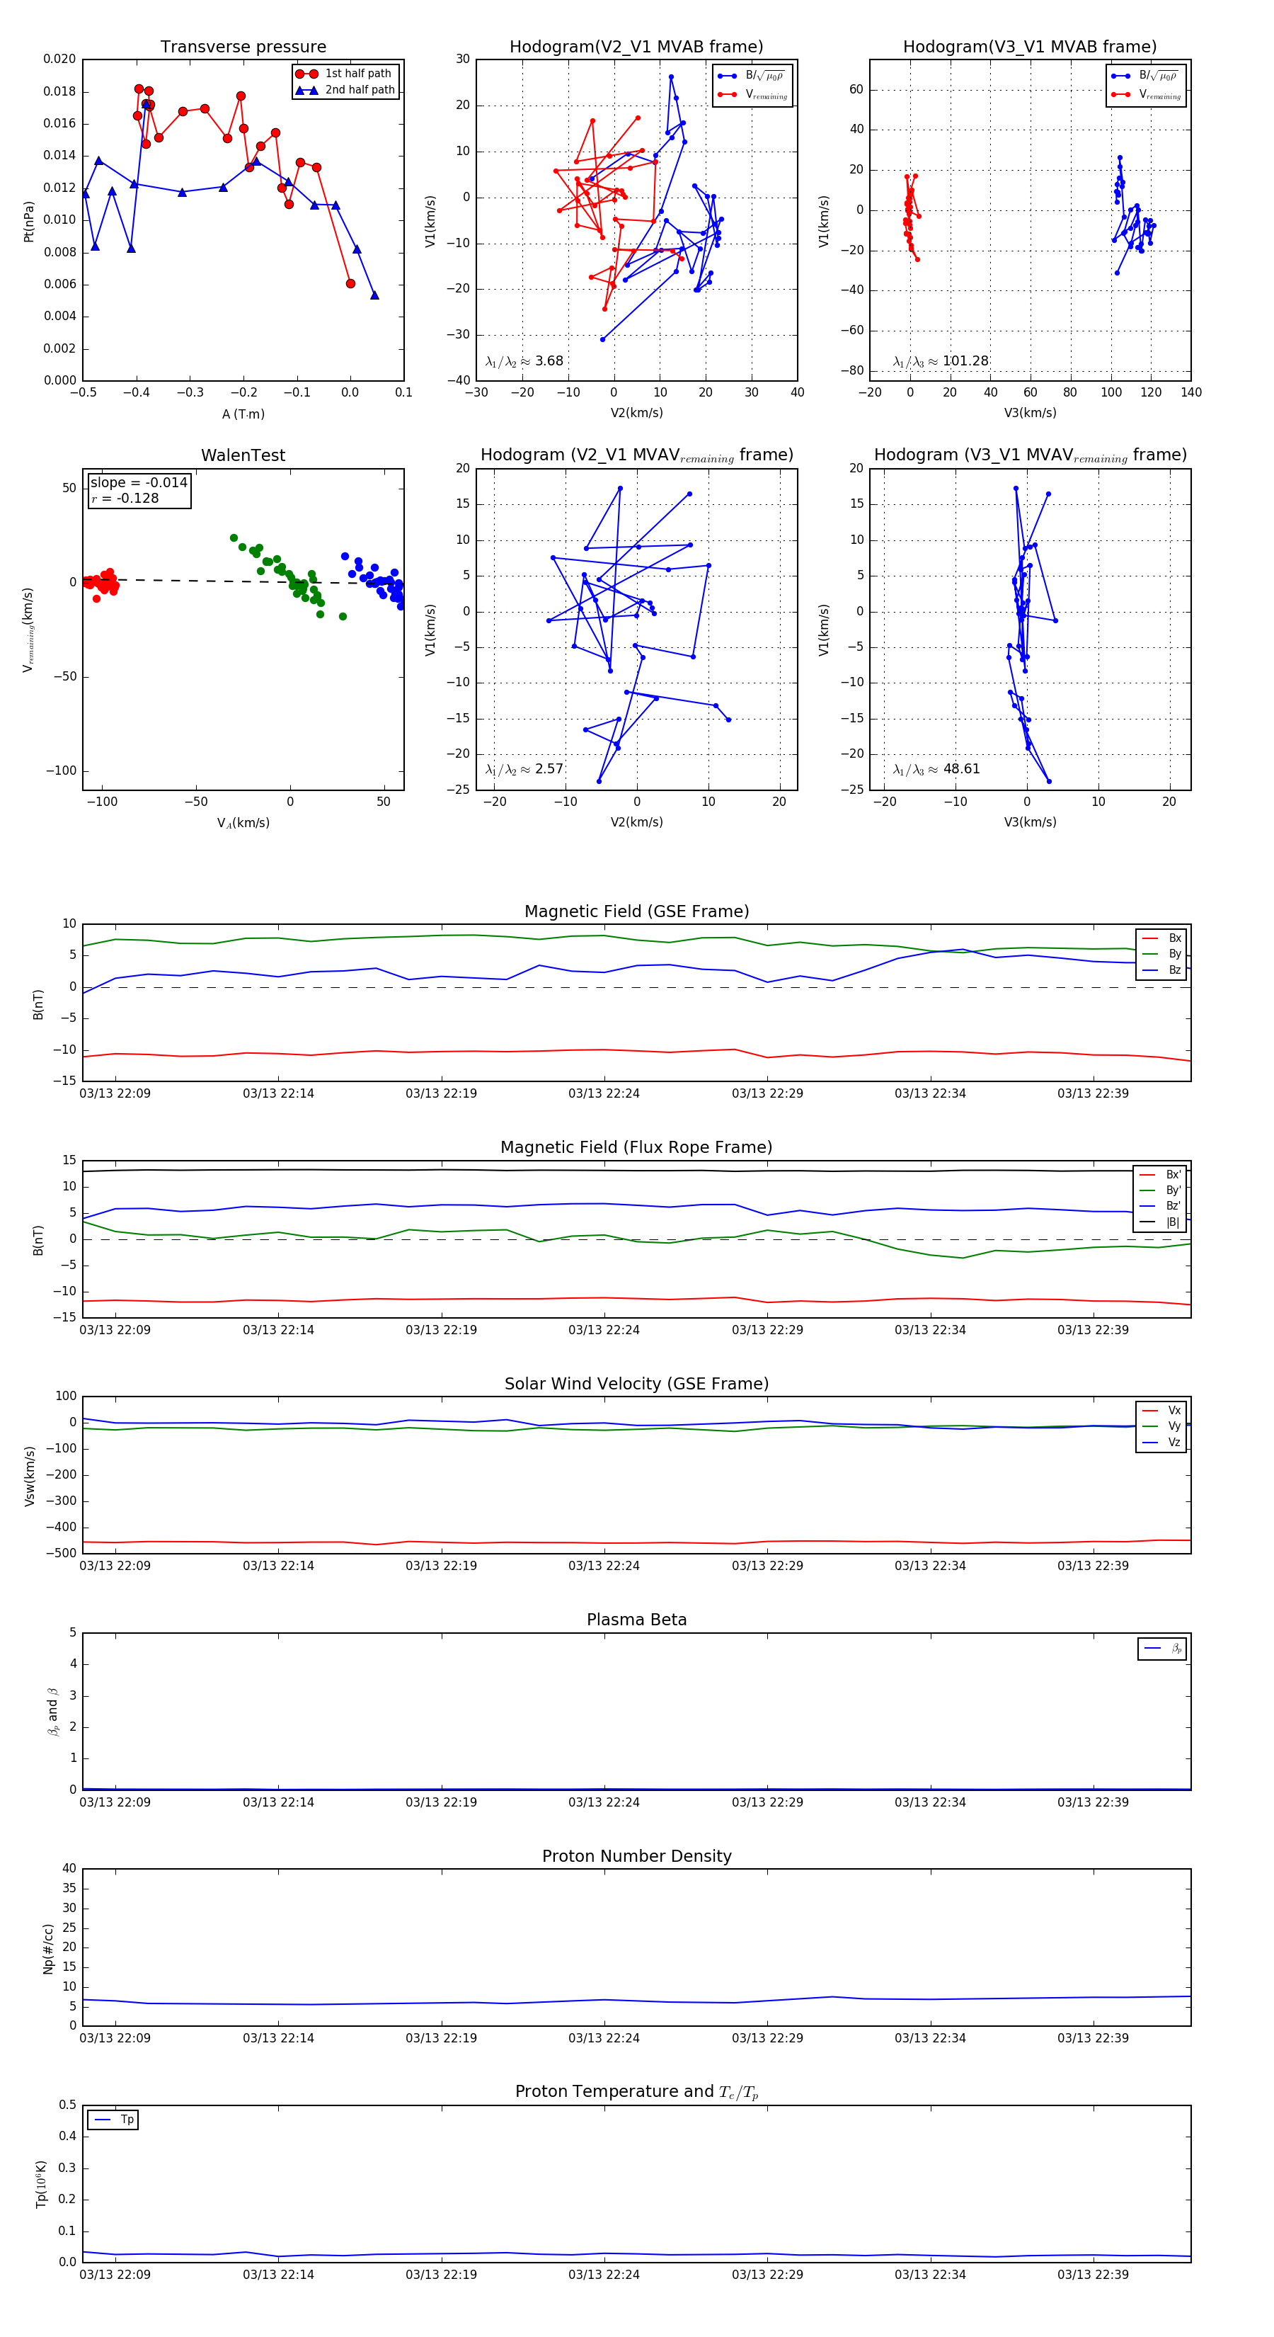The height and width of the screenshot is (2337, 1274).
Task: Click the 'Proton Temperature and Te/Tp' title
Action: click(x=636, y=2091)
